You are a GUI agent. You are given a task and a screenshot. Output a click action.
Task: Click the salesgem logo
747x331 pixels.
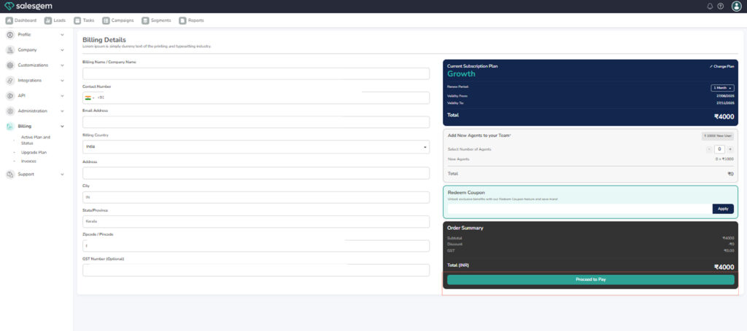coord(28,6)
